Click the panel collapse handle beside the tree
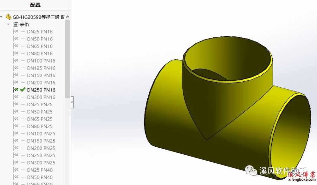The image size is (317, 185). 72,102
